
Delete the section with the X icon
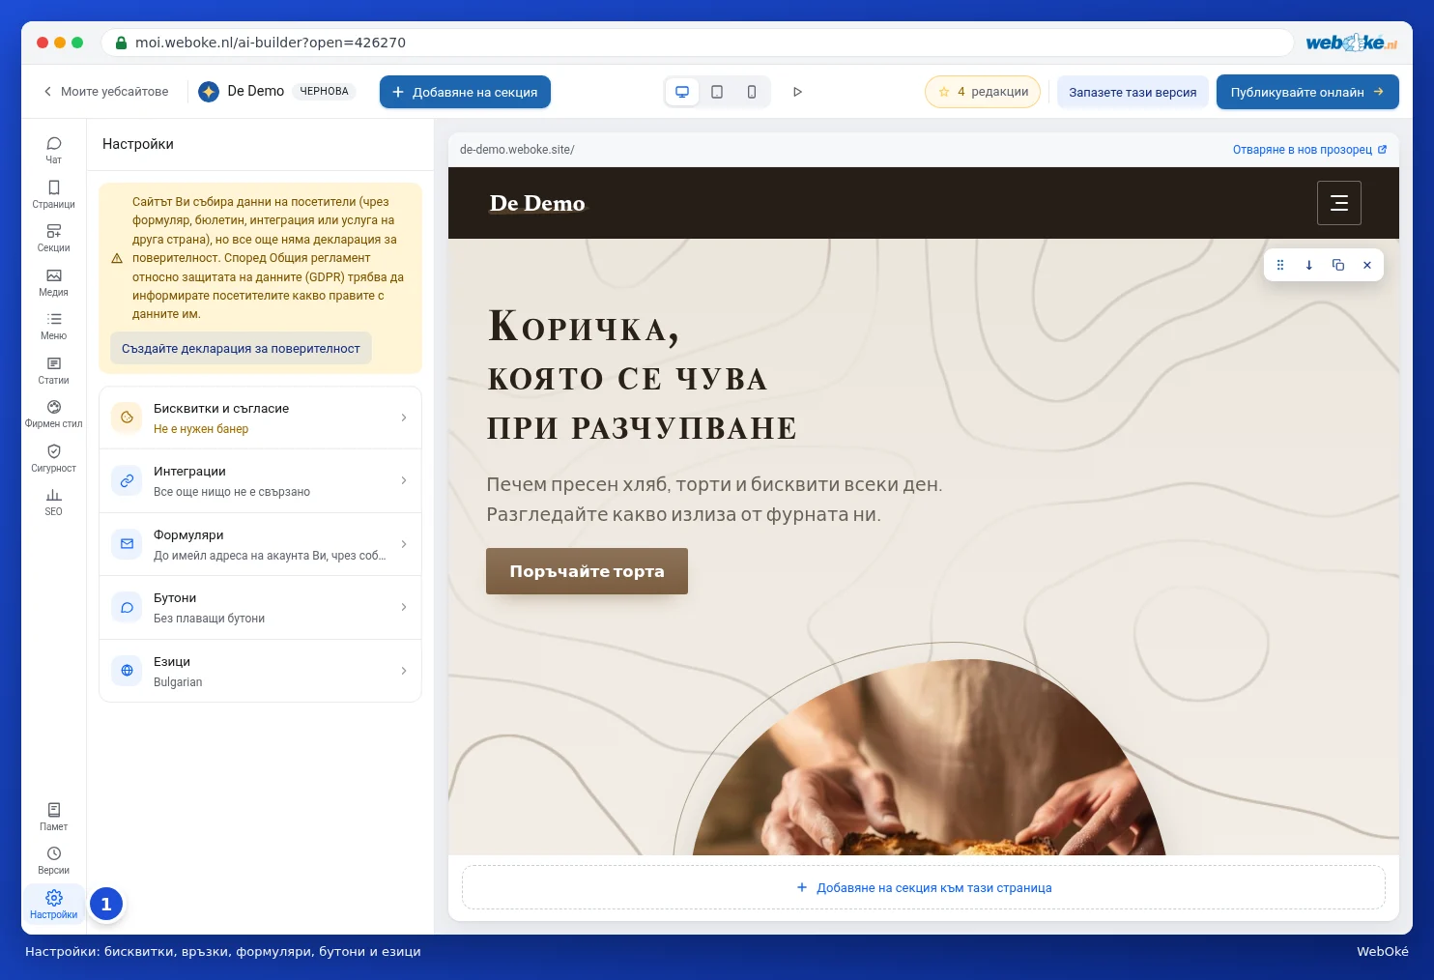tap(1367, 265)
